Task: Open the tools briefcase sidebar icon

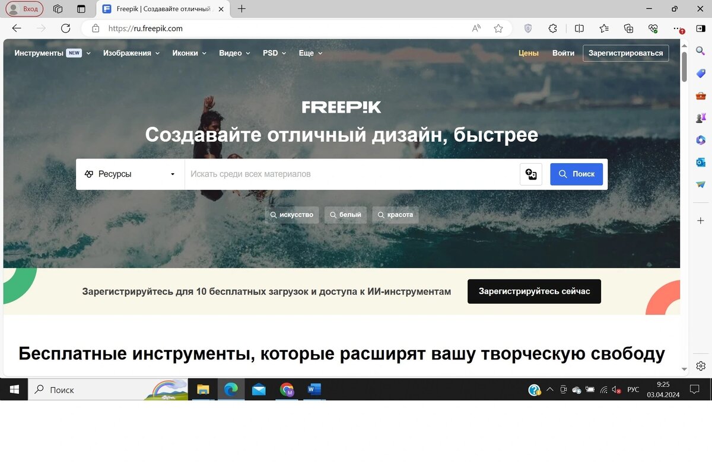Action: tap(701, 95)
